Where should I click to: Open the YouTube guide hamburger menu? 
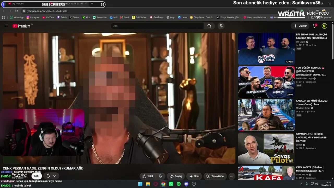click(6, 26)
